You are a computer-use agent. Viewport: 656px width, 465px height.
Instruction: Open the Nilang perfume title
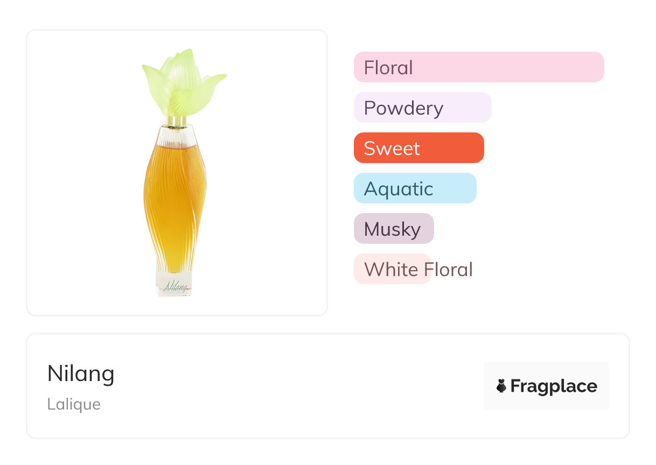coord(81,374)
